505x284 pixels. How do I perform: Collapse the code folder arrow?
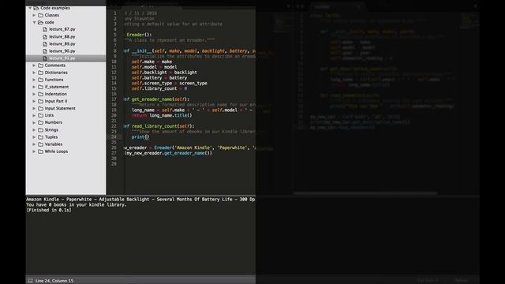click(34, 22)
